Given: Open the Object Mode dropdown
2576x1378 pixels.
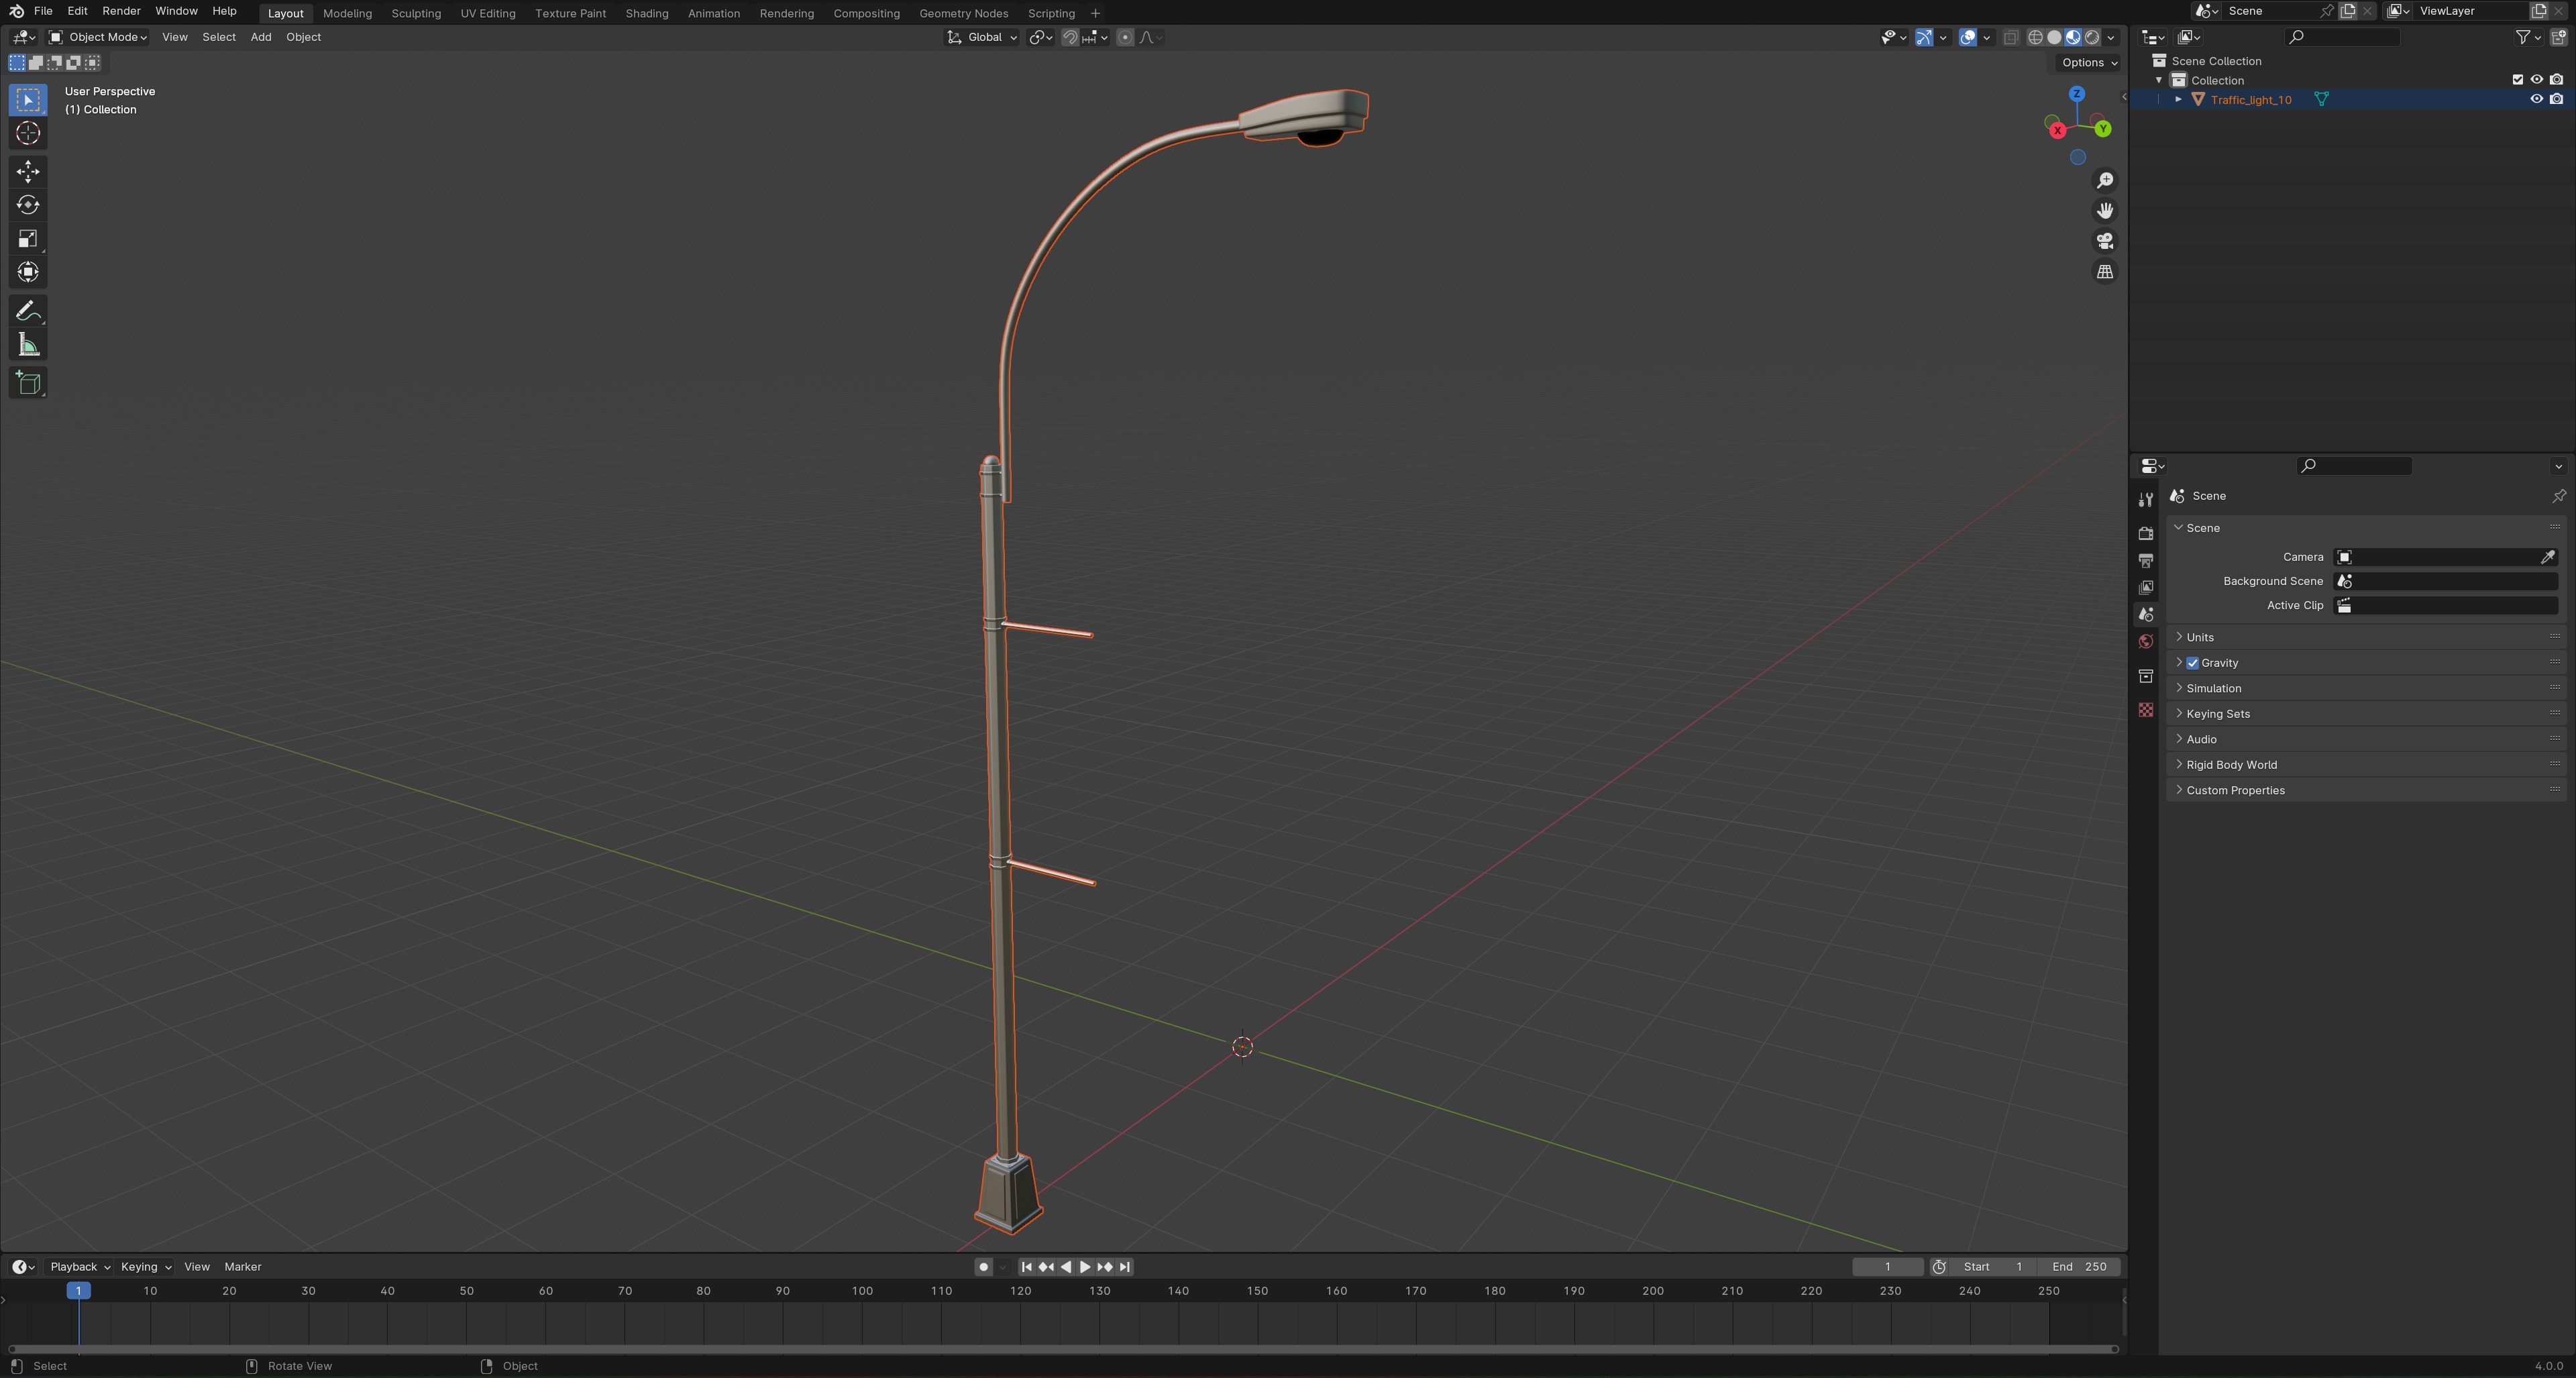Looking at the screenshot, I should pos(98,37).
